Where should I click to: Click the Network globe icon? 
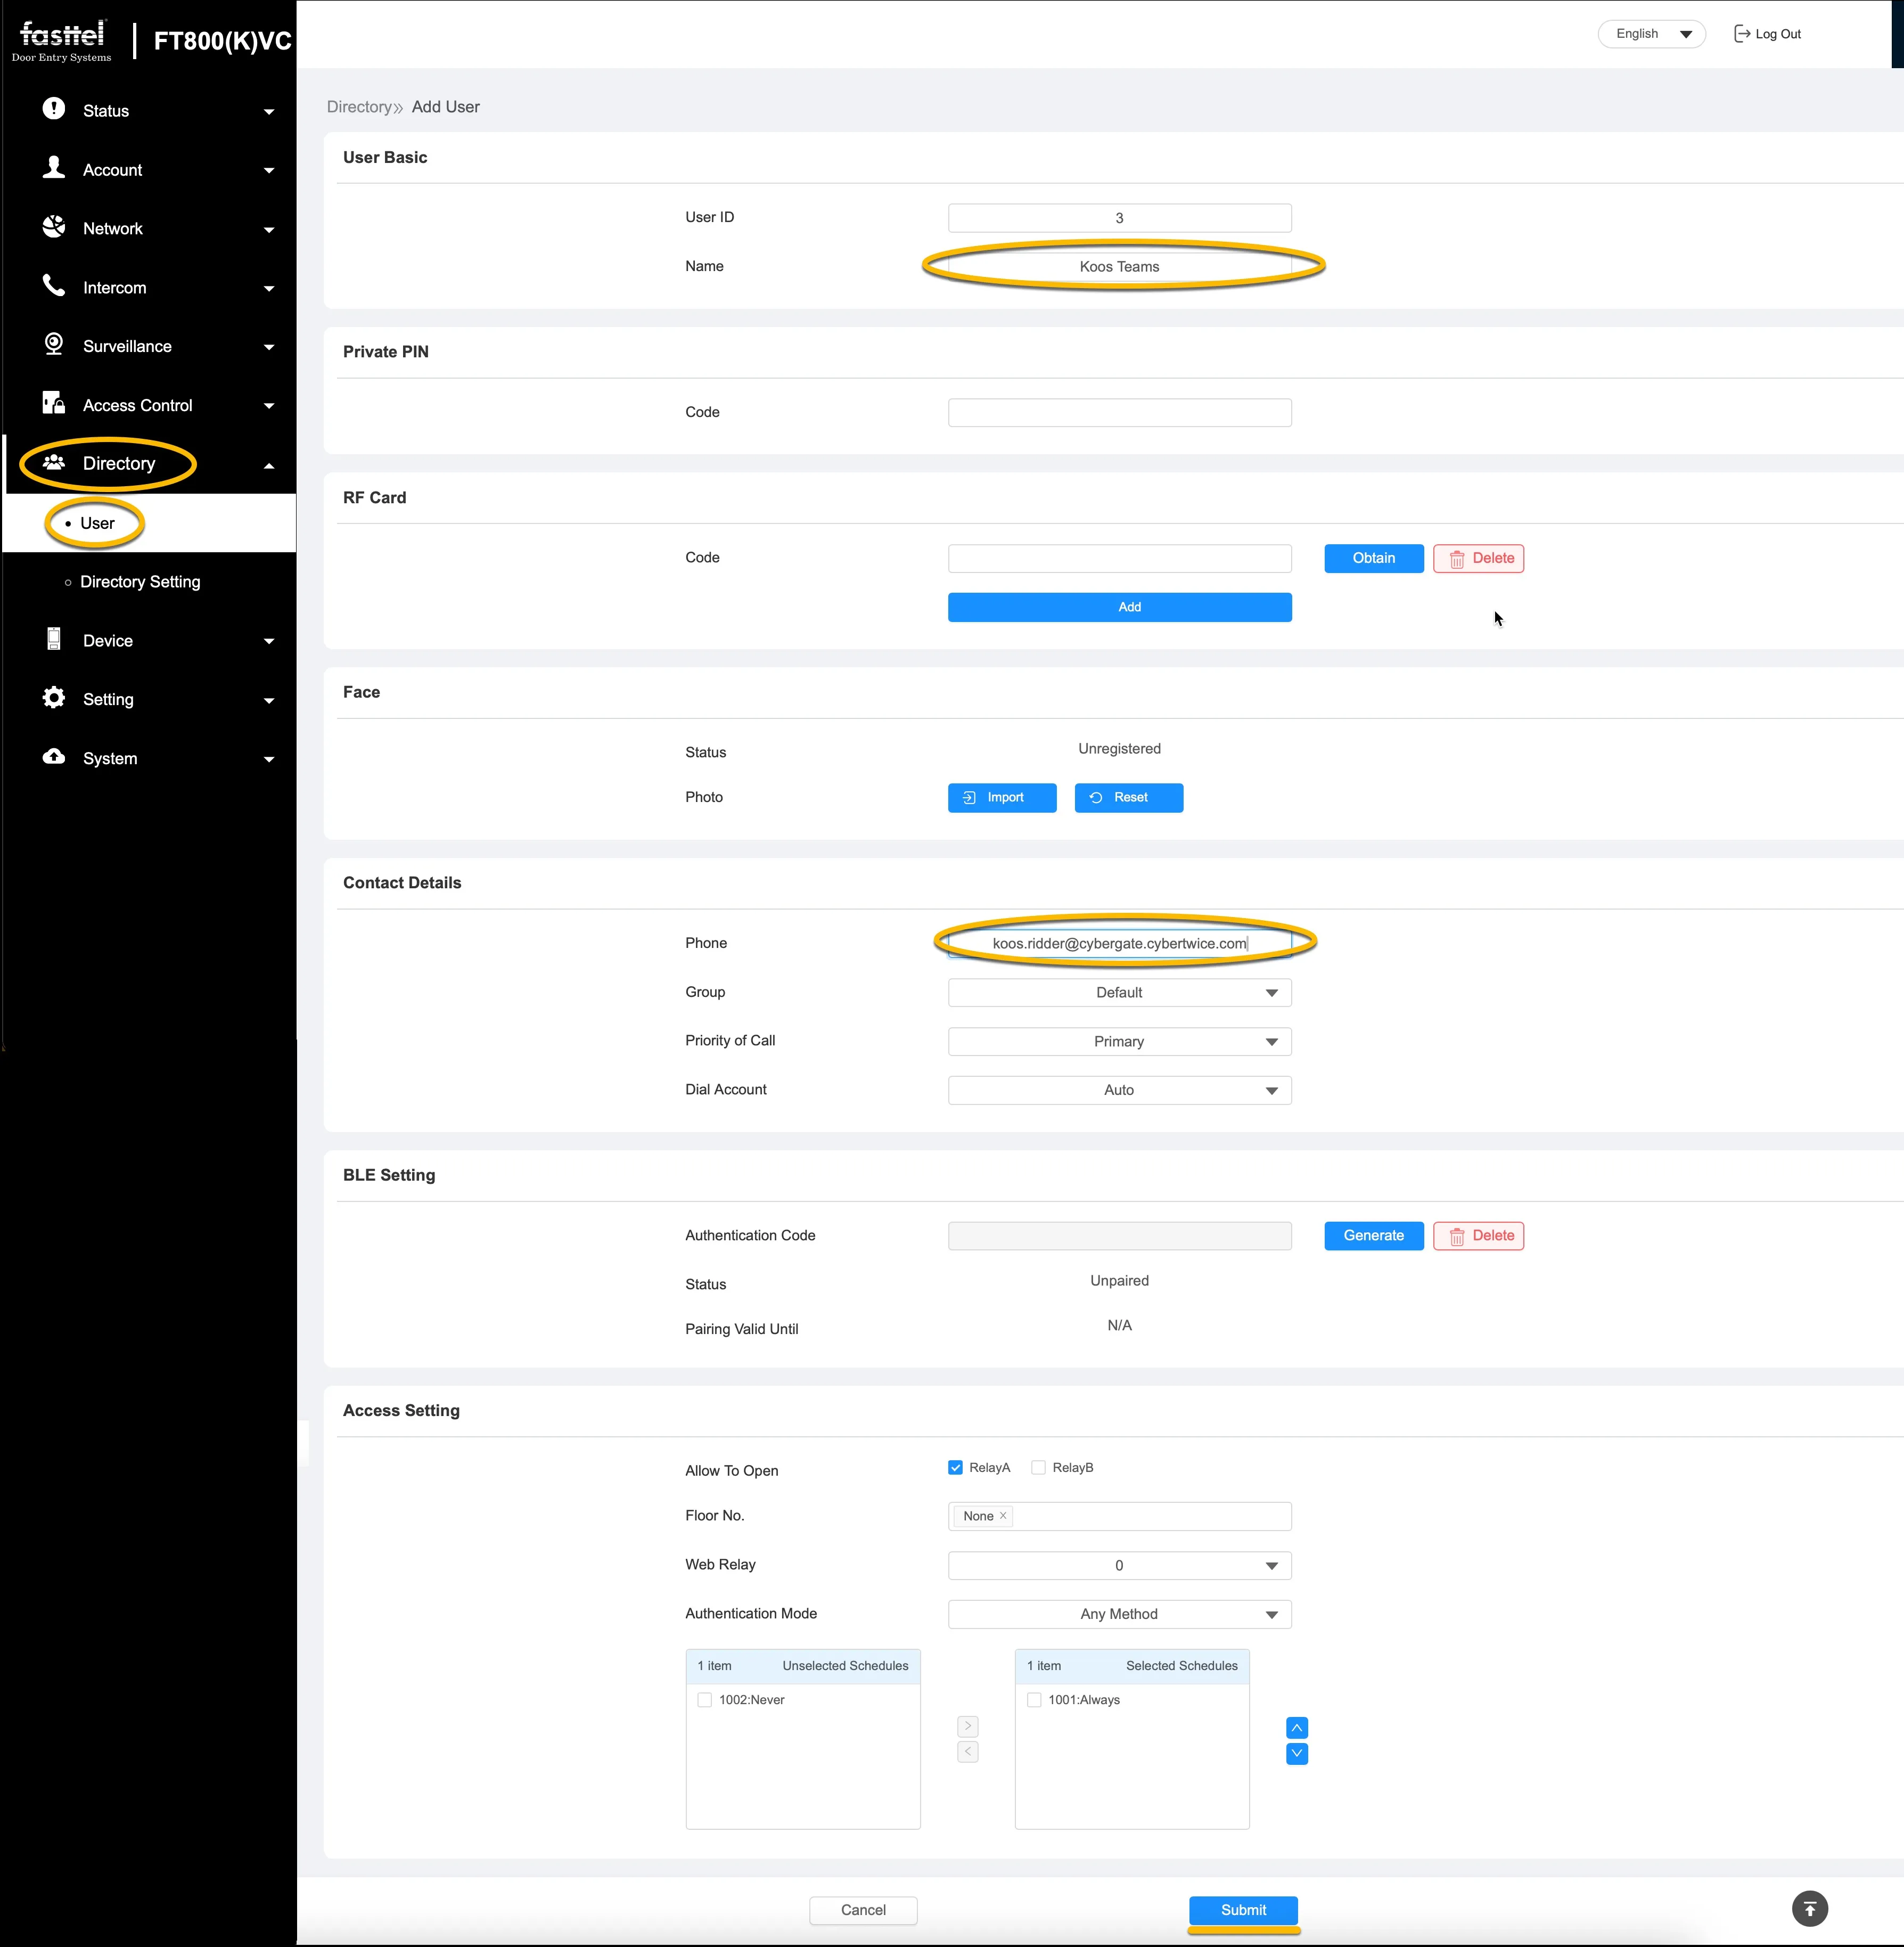pyautogui.click(x=54, y=227)
